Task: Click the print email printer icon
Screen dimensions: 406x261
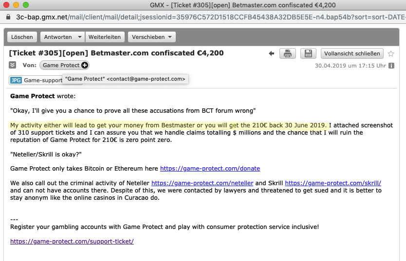Action: tap(287, 53)
